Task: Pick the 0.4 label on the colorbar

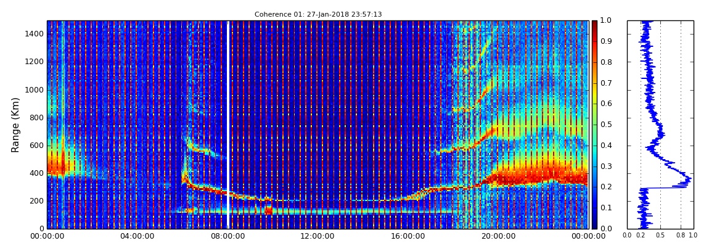Action: tap(605, 145)
